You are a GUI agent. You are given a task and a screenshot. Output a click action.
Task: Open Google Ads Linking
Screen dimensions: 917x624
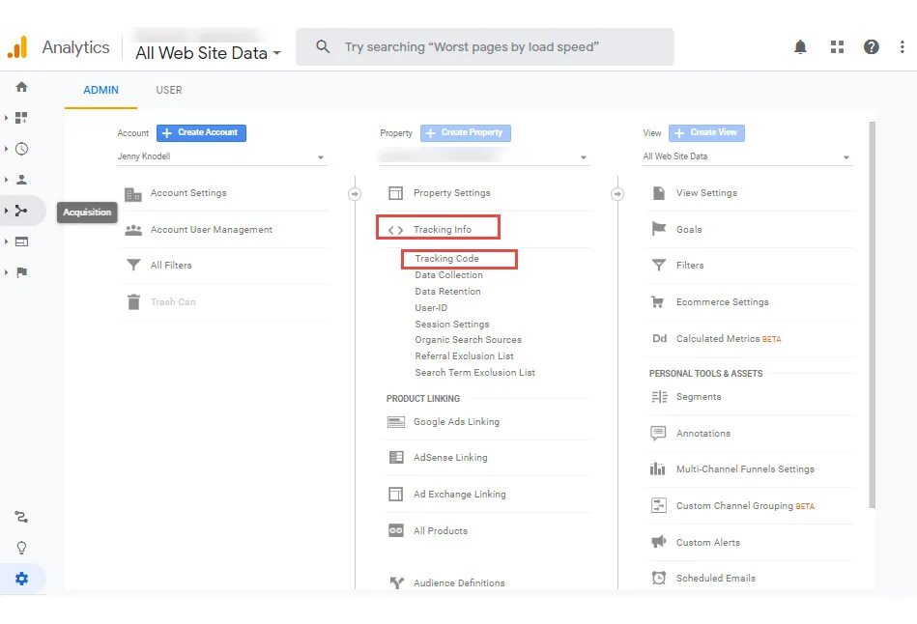(456, 422)
